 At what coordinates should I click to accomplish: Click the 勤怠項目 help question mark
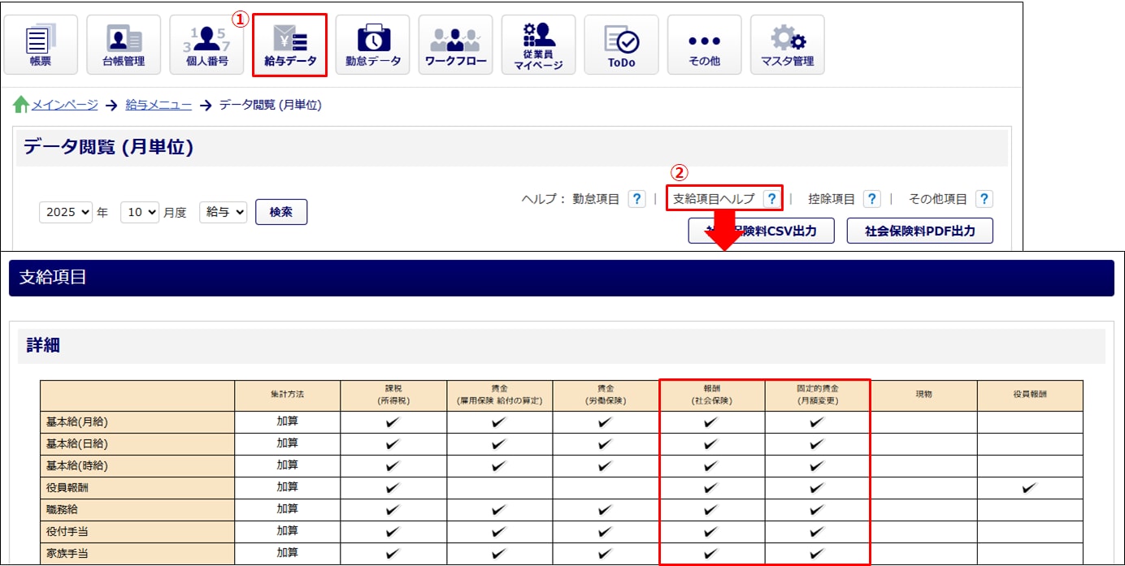pos(637,199)
